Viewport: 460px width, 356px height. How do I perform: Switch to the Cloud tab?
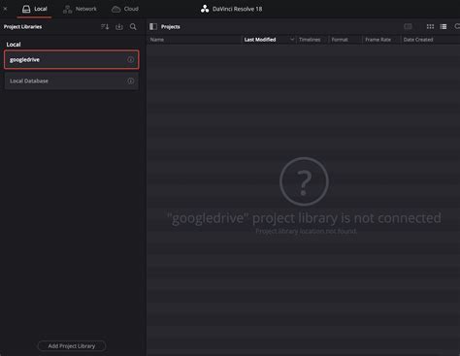[125, 9]
